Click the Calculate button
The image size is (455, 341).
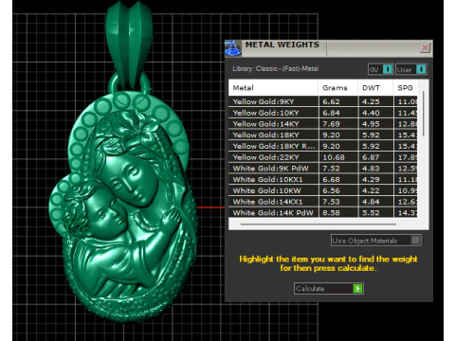click(x=329, y=288)
